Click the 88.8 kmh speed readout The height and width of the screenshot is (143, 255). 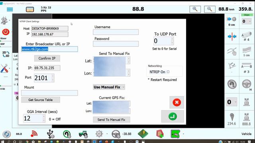(226, 9)
